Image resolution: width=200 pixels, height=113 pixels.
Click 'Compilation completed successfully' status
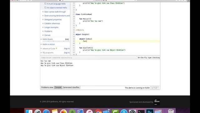(57, 58)
